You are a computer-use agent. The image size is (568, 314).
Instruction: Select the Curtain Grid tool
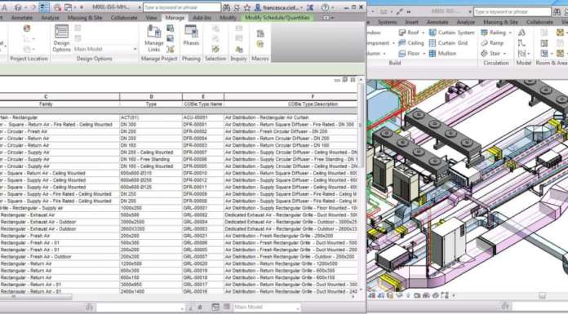449,43
